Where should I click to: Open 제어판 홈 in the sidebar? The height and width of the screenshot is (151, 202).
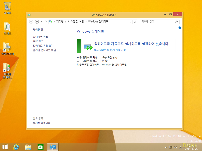pos(38,30)
